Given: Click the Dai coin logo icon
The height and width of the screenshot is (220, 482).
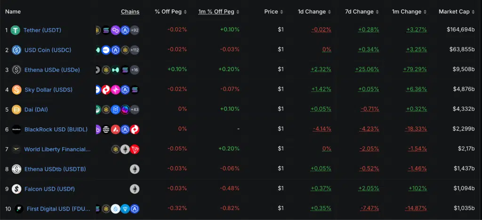Looking at the screenshot, I should pos(16,109).
